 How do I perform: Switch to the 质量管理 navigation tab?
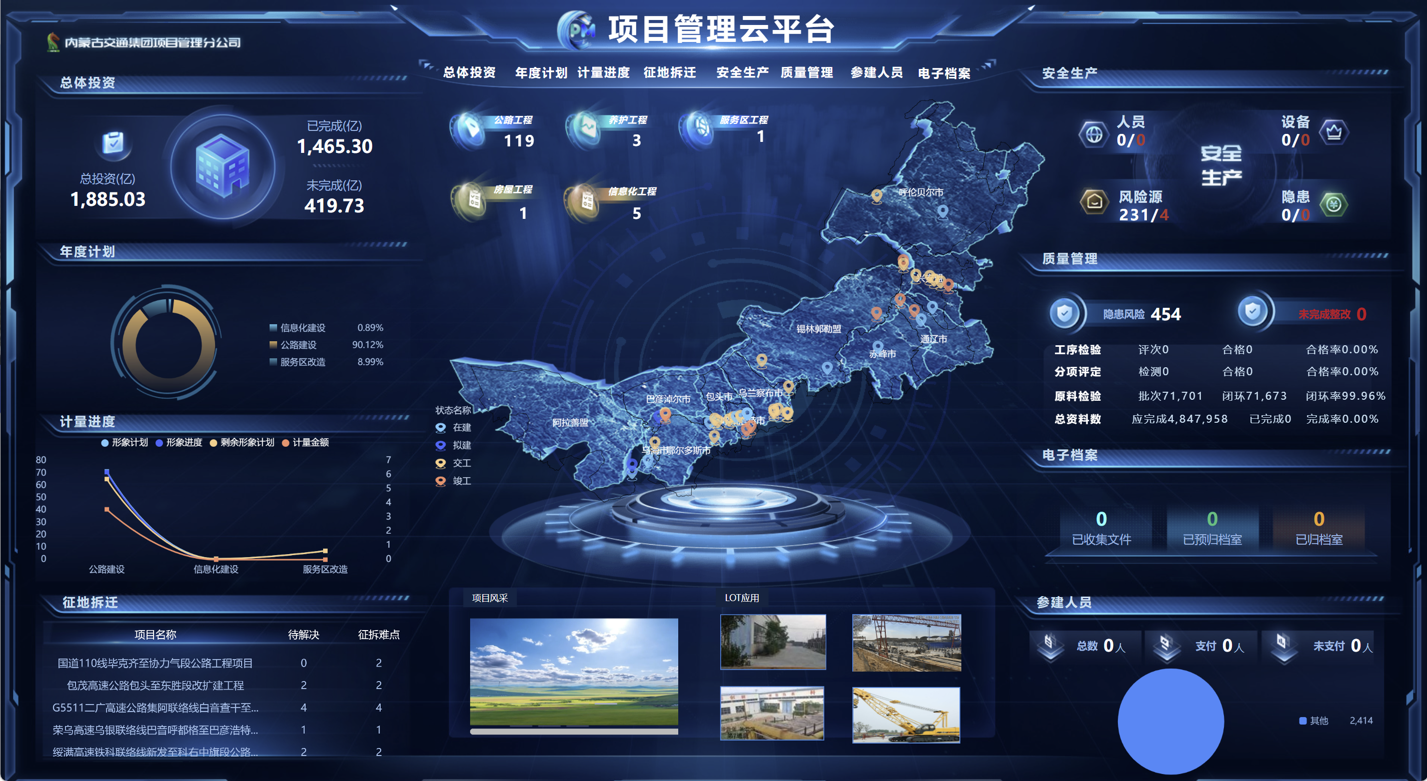click(x=807, y=72)
